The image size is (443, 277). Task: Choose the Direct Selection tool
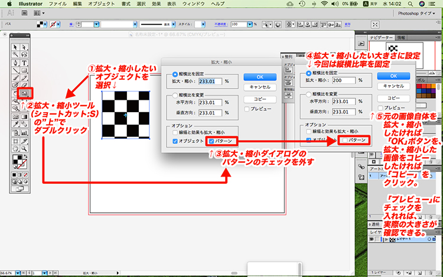[25, 47]
